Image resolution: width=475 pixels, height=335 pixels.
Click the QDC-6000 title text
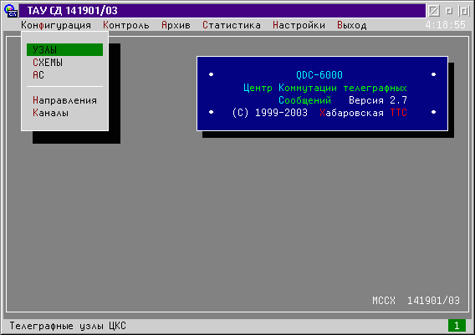[319, 74]
